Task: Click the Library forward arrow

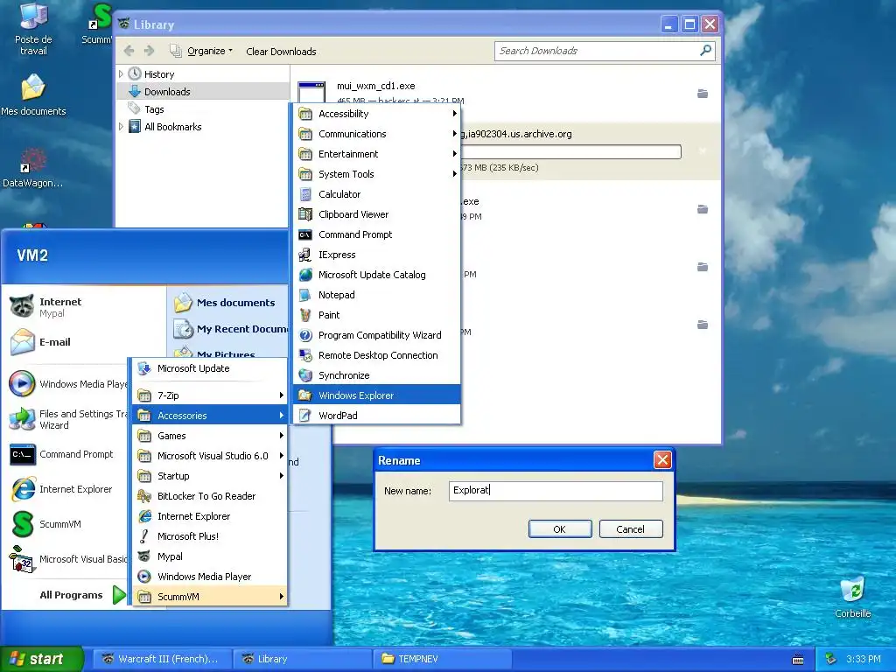Action: tap(149, 51)
